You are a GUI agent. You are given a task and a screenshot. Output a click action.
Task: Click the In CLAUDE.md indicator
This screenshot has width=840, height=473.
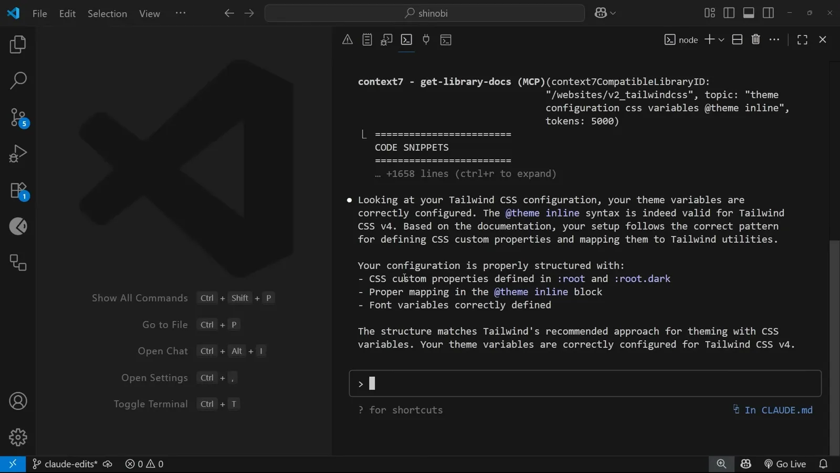coord(773,410)
